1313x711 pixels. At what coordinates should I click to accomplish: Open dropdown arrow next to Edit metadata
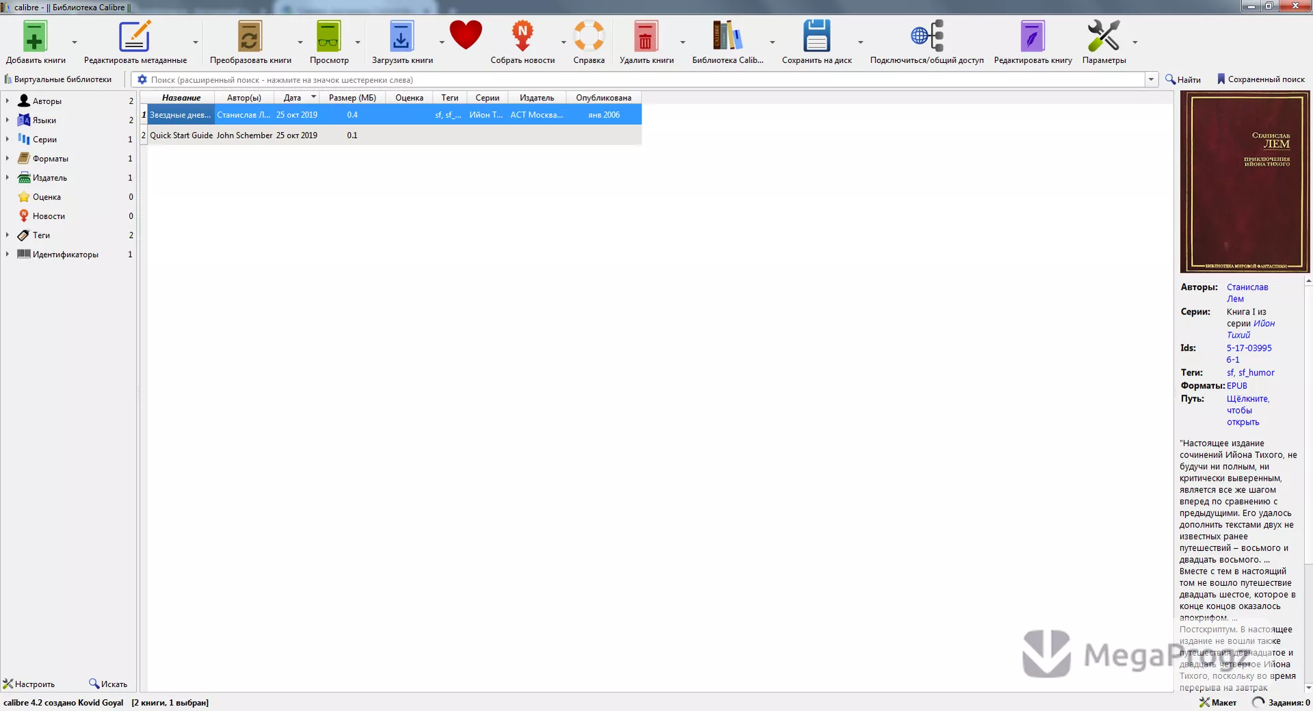pos(196,42)
